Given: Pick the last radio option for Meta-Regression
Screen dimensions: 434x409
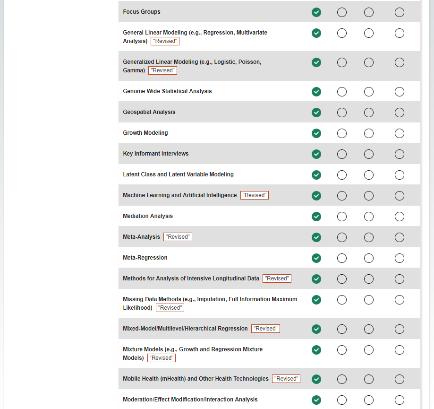Looking at the screenshot, I should point(400,258).
